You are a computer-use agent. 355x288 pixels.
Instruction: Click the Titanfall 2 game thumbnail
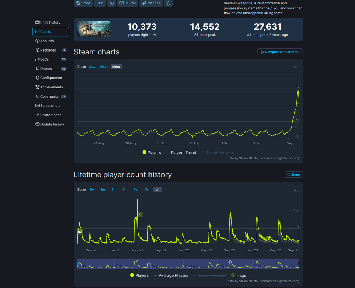94,29
